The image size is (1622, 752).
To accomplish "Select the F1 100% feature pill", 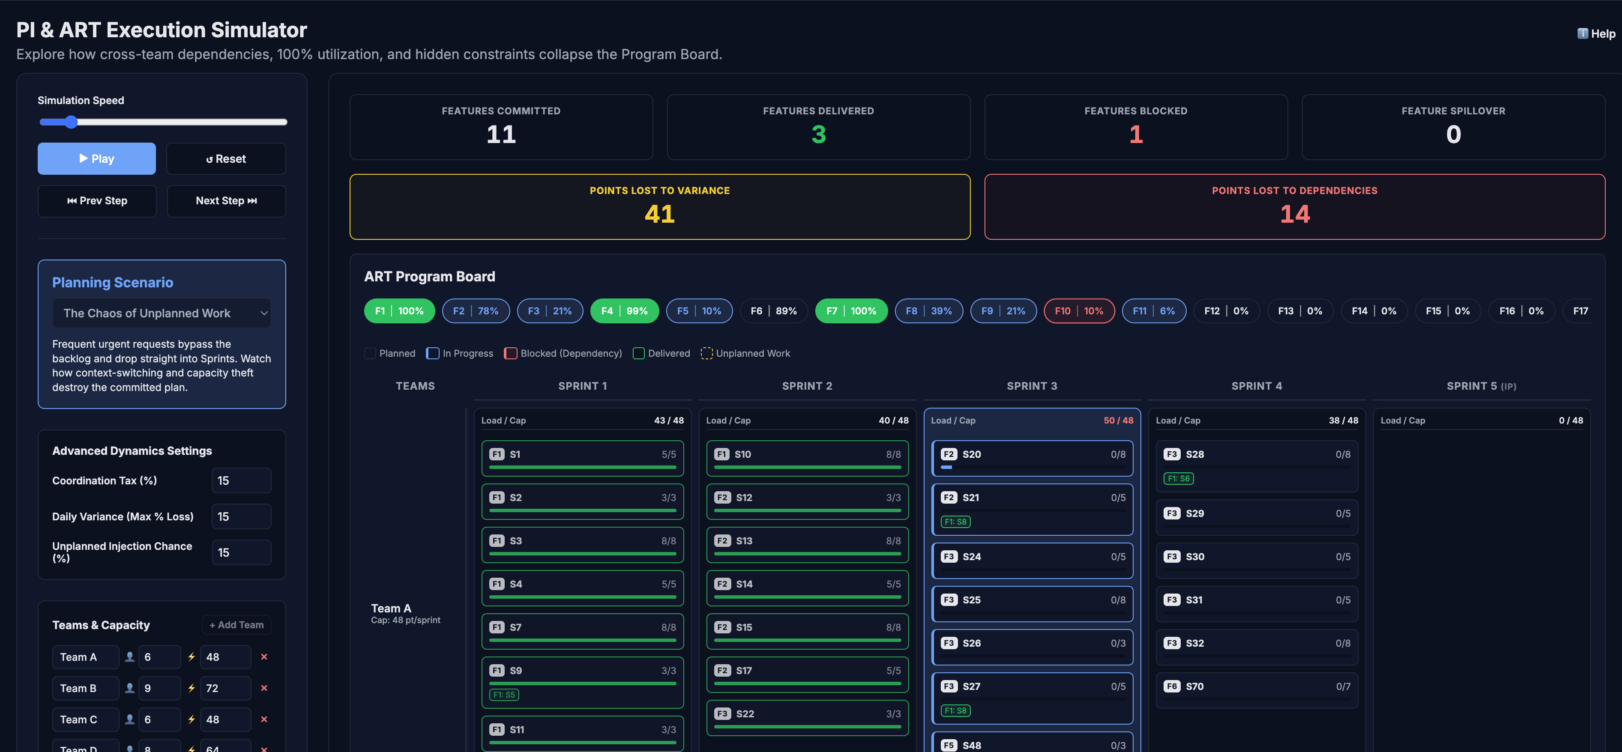I will pyautogui.click(x=399, y=311).
